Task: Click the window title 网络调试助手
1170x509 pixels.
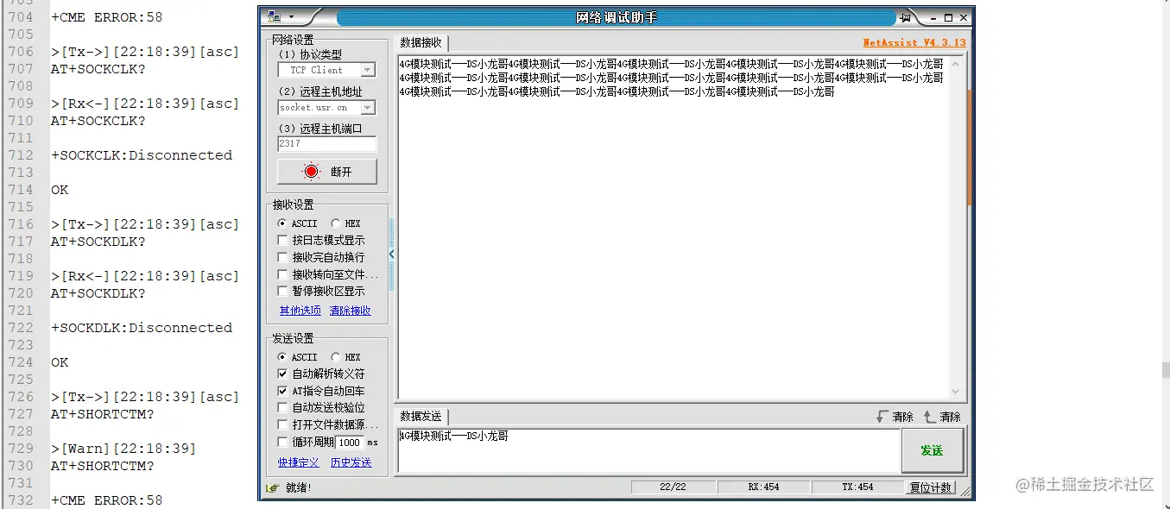Action: point(617,17)
